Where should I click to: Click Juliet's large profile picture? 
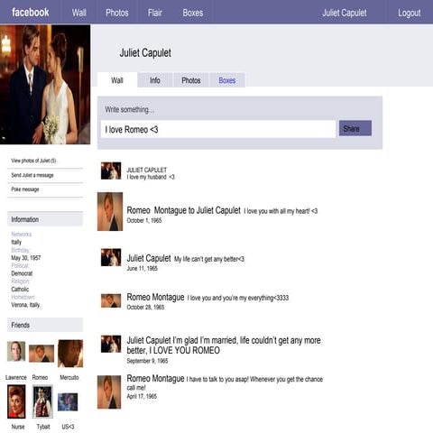tap(45, 85)
